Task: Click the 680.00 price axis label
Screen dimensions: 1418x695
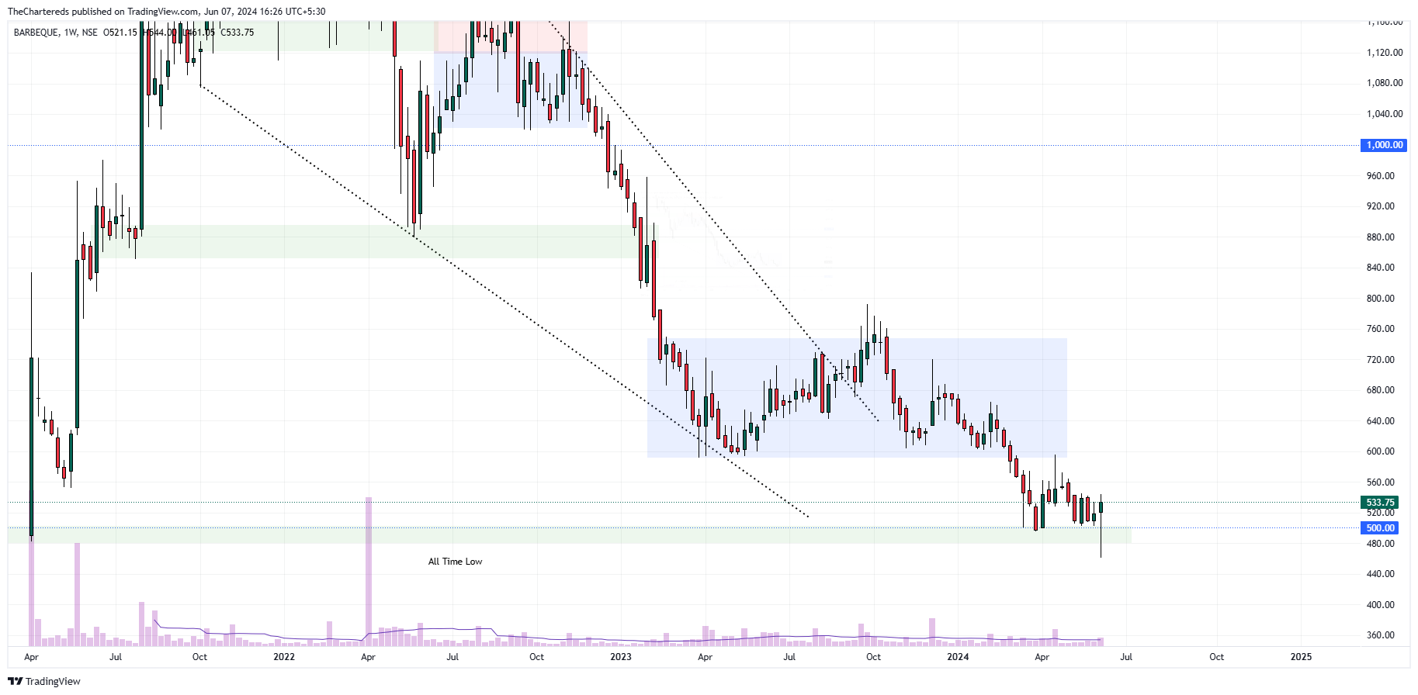Action: coord(1380,390)
